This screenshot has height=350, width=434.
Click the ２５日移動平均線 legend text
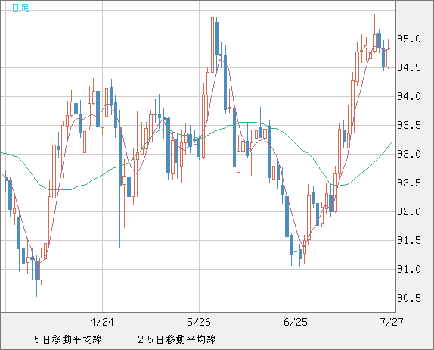click(x=177, y=339)
